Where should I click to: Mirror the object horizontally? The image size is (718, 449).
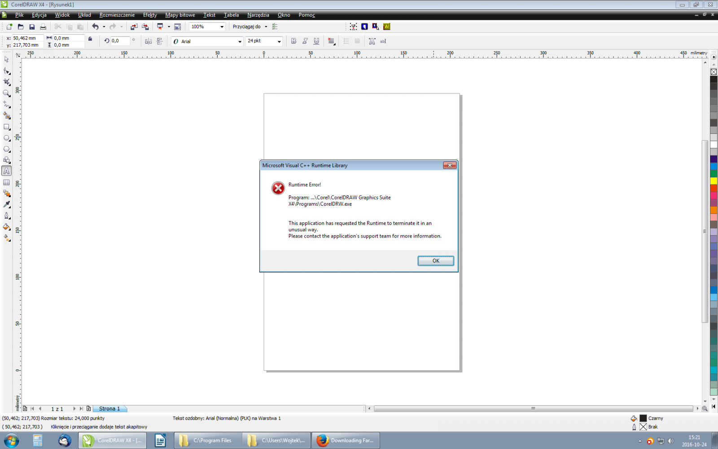click(x=149, y=41)
